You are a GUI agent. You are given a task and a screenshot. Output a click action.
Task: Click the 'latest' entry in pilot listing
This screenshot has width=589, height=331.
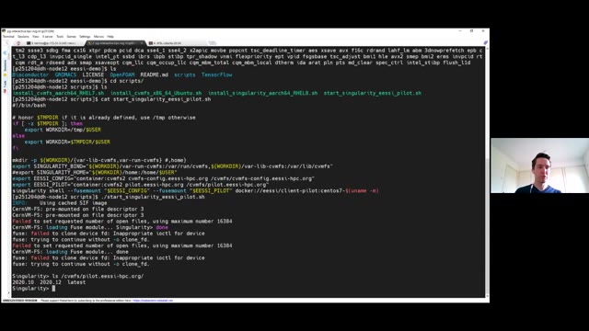(76, 282)
